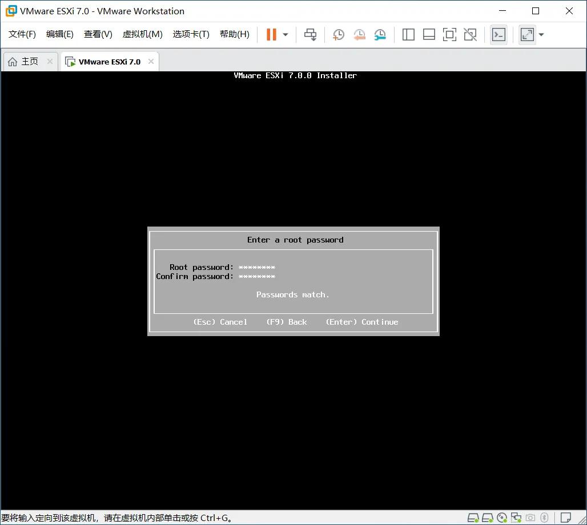Click the Unity mode icon

470,35
